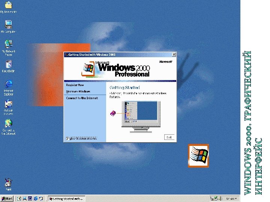
Task: Click Register Now in Getting Started
Action: [75, 85]
